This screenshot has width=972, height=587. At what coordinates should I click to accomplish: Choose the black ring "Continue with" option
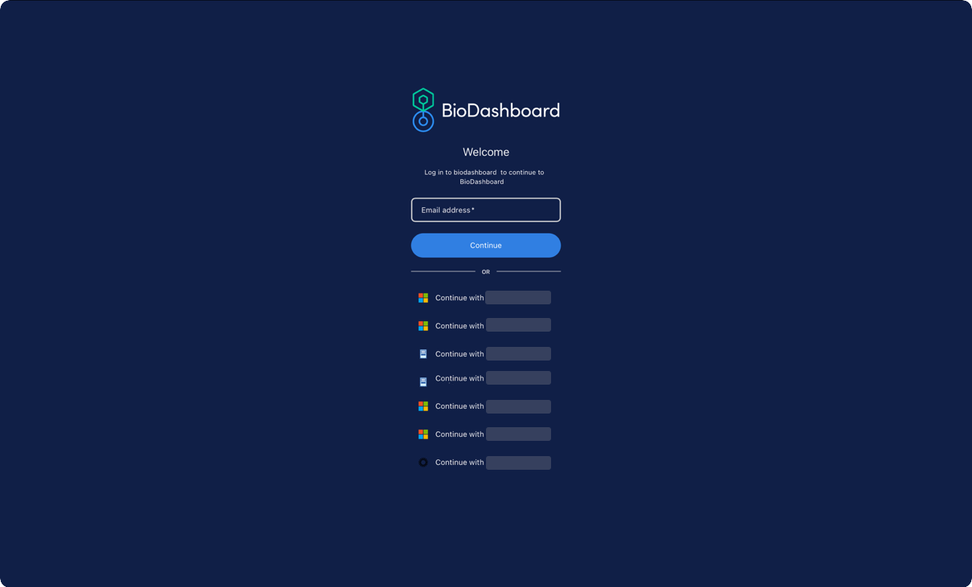pyautogui.click(x=486, y=463)
